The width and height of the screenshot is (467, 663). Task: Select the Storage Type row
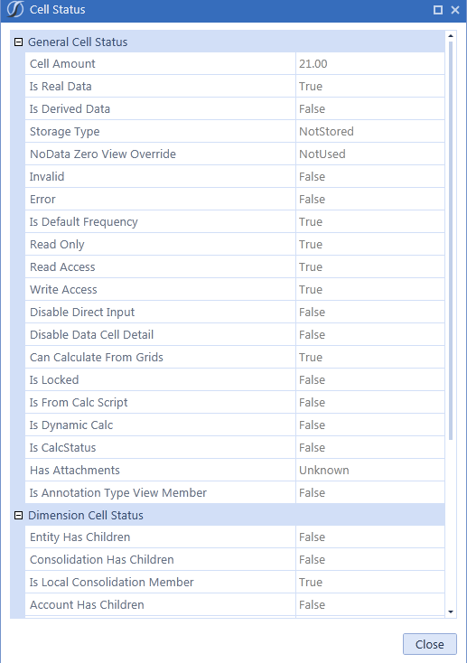tap(235, 132)
